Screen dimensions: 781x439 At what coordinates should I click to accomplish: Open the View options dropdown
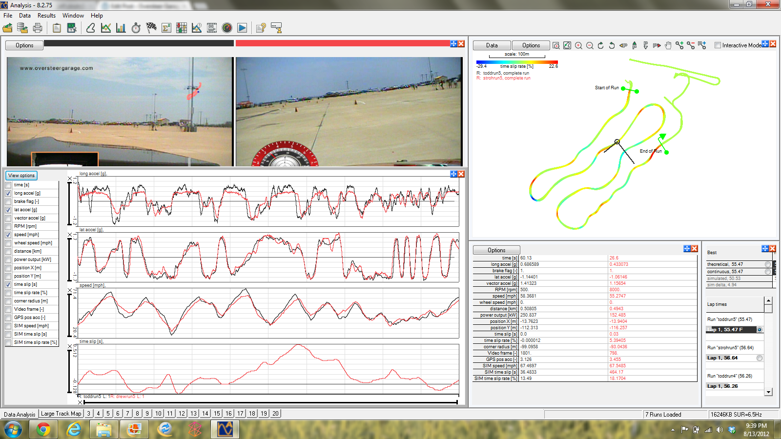pos(21,176)
